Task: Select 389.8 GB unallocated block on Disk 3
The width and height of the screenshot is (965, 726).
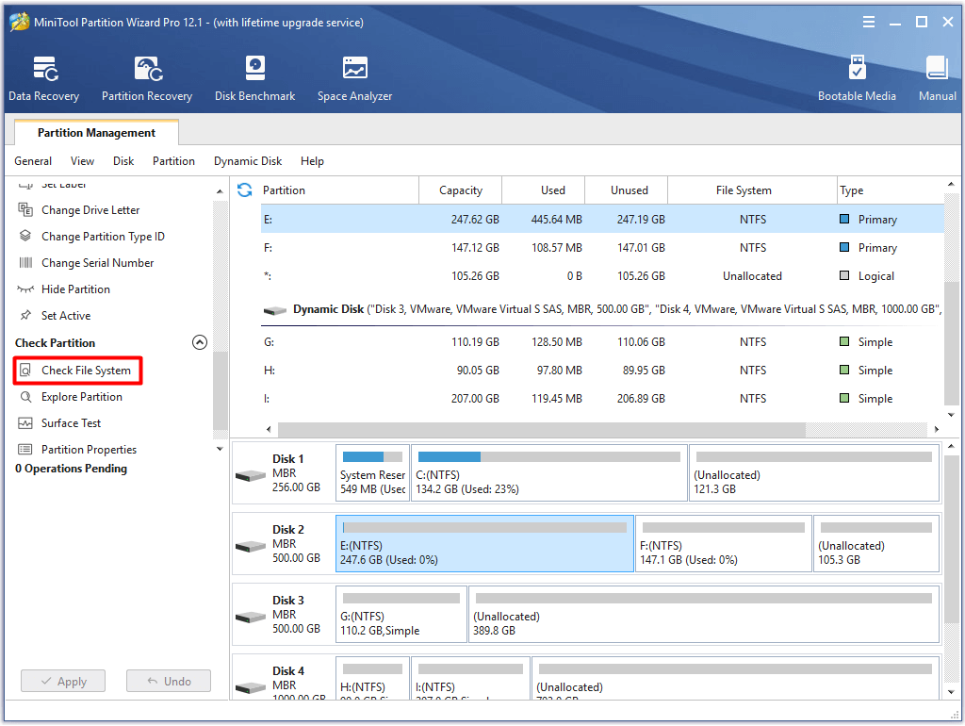Action: coord(704,615)
